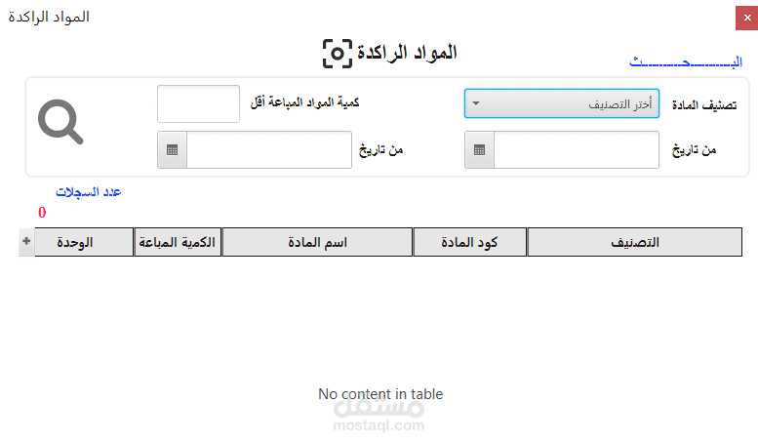Screen dimensions: 758x442
Task: Click the اسم المادة column header
Action: point(317,242)
